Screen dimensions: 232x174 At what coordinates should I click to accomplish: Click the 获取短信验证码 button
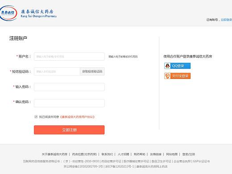click(92, 71)
